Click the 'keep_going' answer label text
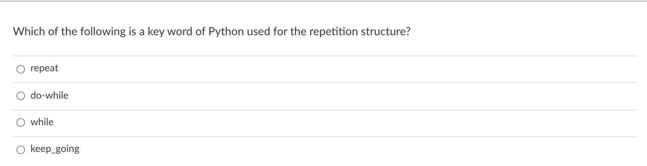This screenshot has height=166, width=647. point(55,149)
